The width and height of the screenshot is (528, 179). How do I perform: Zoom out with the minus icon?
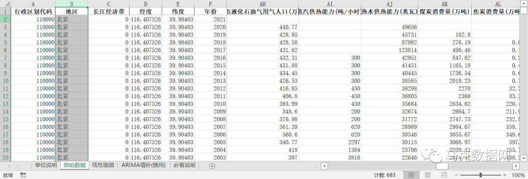(456, 175)
